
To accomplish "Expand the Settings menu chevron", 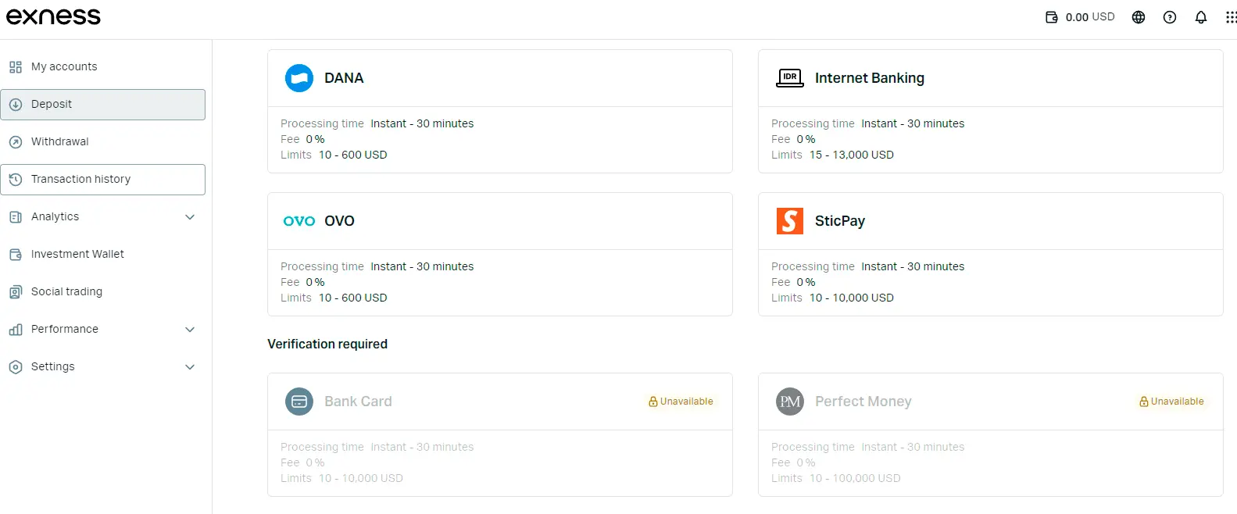I will coord(190,367).
